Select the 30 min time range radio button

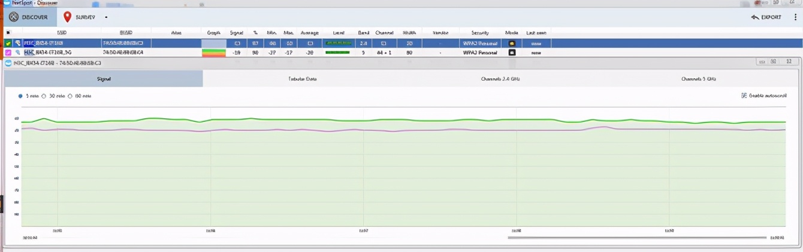[44, 96]
